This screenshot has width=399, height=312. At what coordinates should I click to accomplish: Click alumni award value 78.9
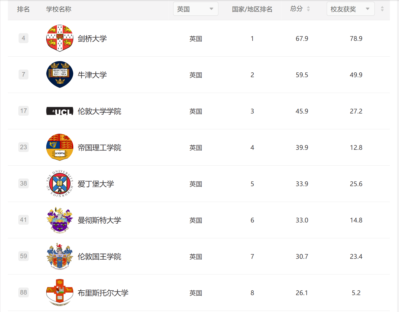(356, 39)
